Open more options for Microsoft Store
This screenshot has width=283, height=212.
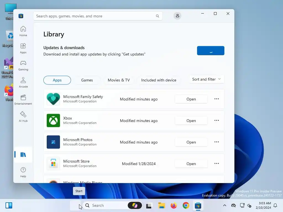coord(217,163)
